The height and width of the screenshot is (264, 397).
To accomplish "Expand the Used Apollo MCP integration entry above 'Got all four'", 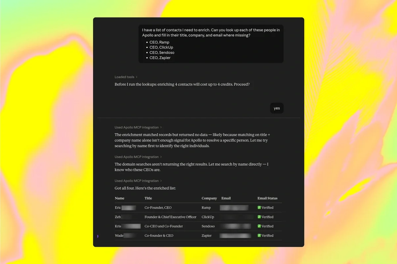I will 138,181.
